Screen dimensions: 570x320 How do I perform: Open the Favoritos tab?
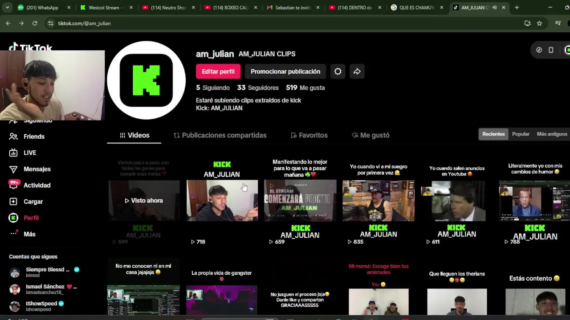[x=309, y=135]
